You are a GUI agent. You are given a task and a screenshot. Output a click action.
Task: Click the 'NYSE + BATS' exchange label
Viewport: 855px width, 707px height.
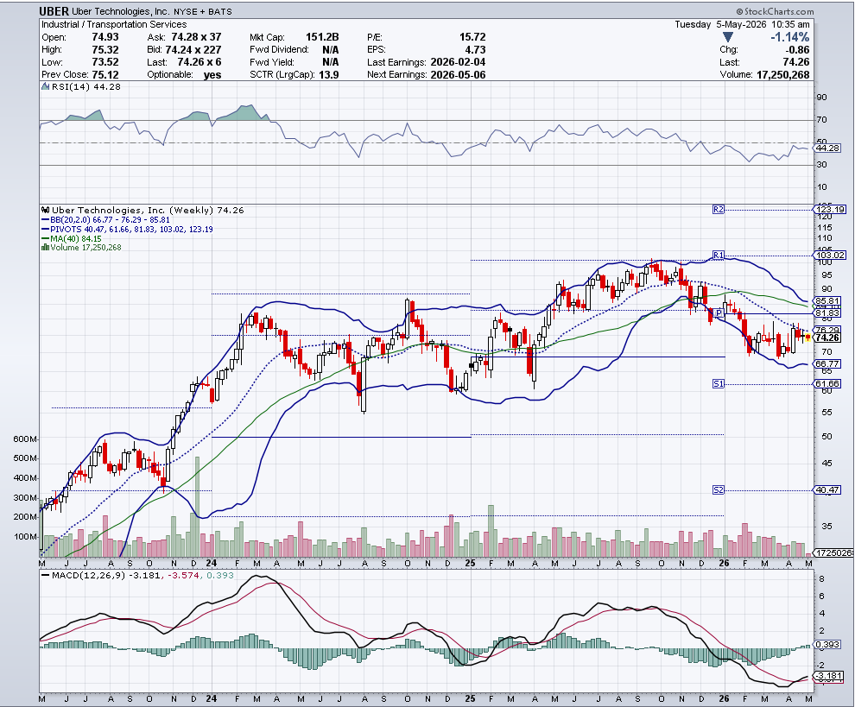point(203,11)
